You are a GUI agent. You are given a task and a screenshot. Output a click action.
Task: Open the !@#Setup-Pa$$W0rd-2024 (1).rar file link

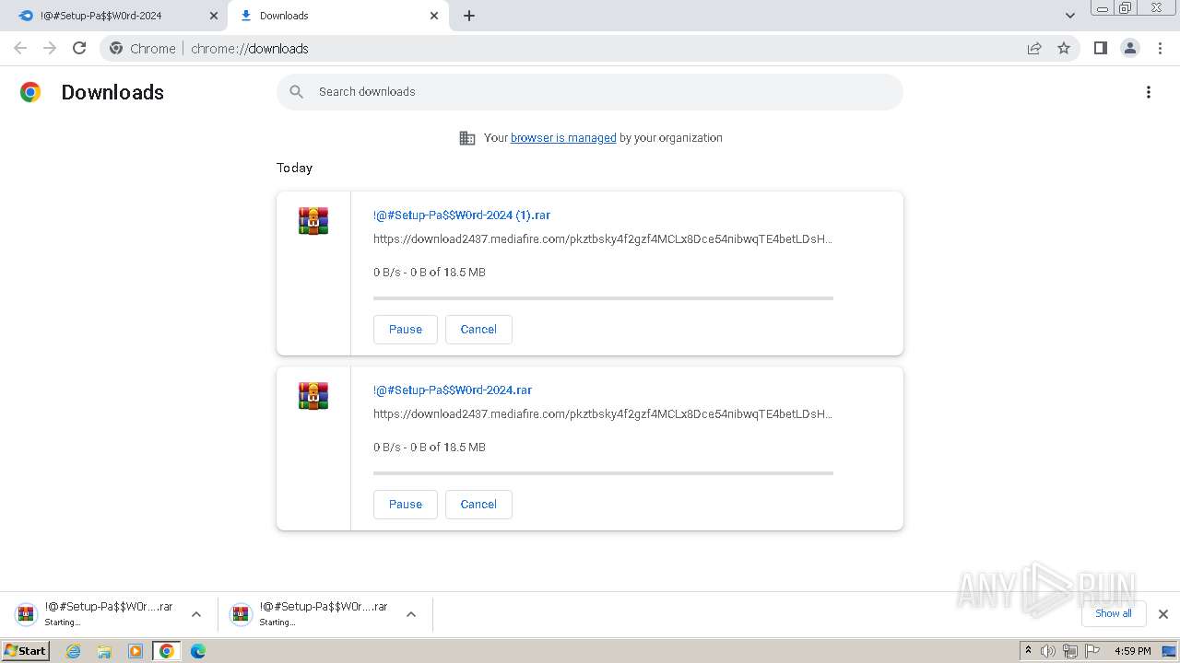pyautogui.click(x=462, y=215)
